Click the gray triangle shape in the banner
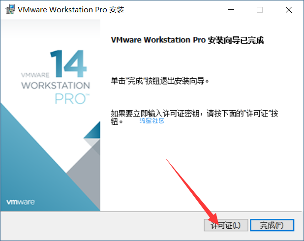 pyautogui.click(x=83, y=175)
